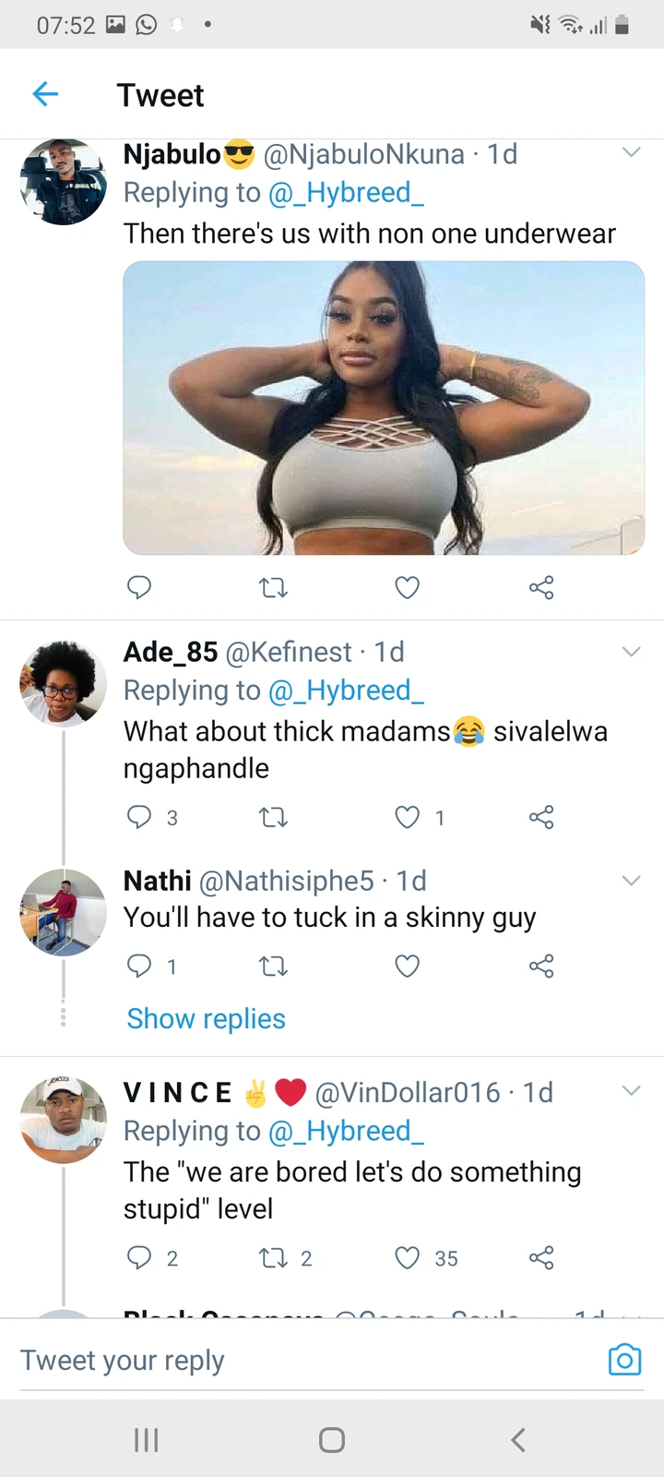Viewport: 664px width, 1477px height.
Task: Tap the back arrow beside Tweet
Action: [45, 93]
